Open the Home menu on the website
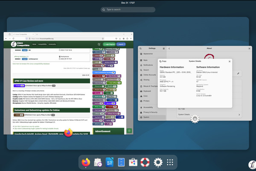This screenshot has height=171, width=256. tap(34, 44)
